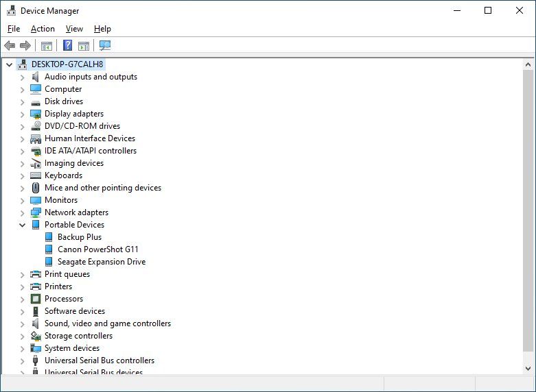
Task: Select Mice and other pointing devices label
Action: point(102,188)
